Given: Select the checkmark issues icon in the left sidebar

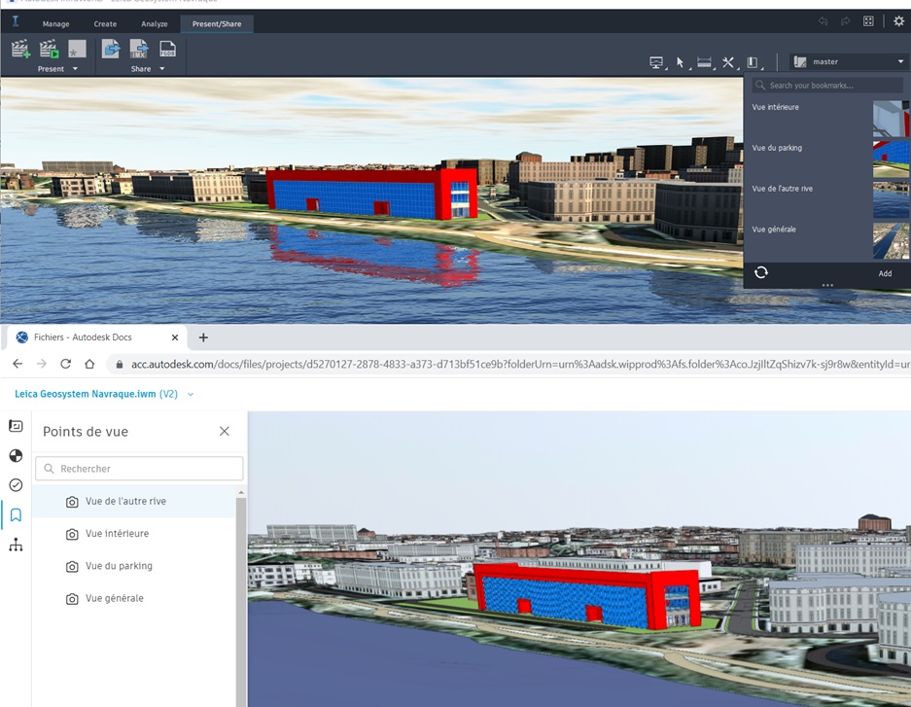Looking at the screenshot, I should [x=15, y=484].
